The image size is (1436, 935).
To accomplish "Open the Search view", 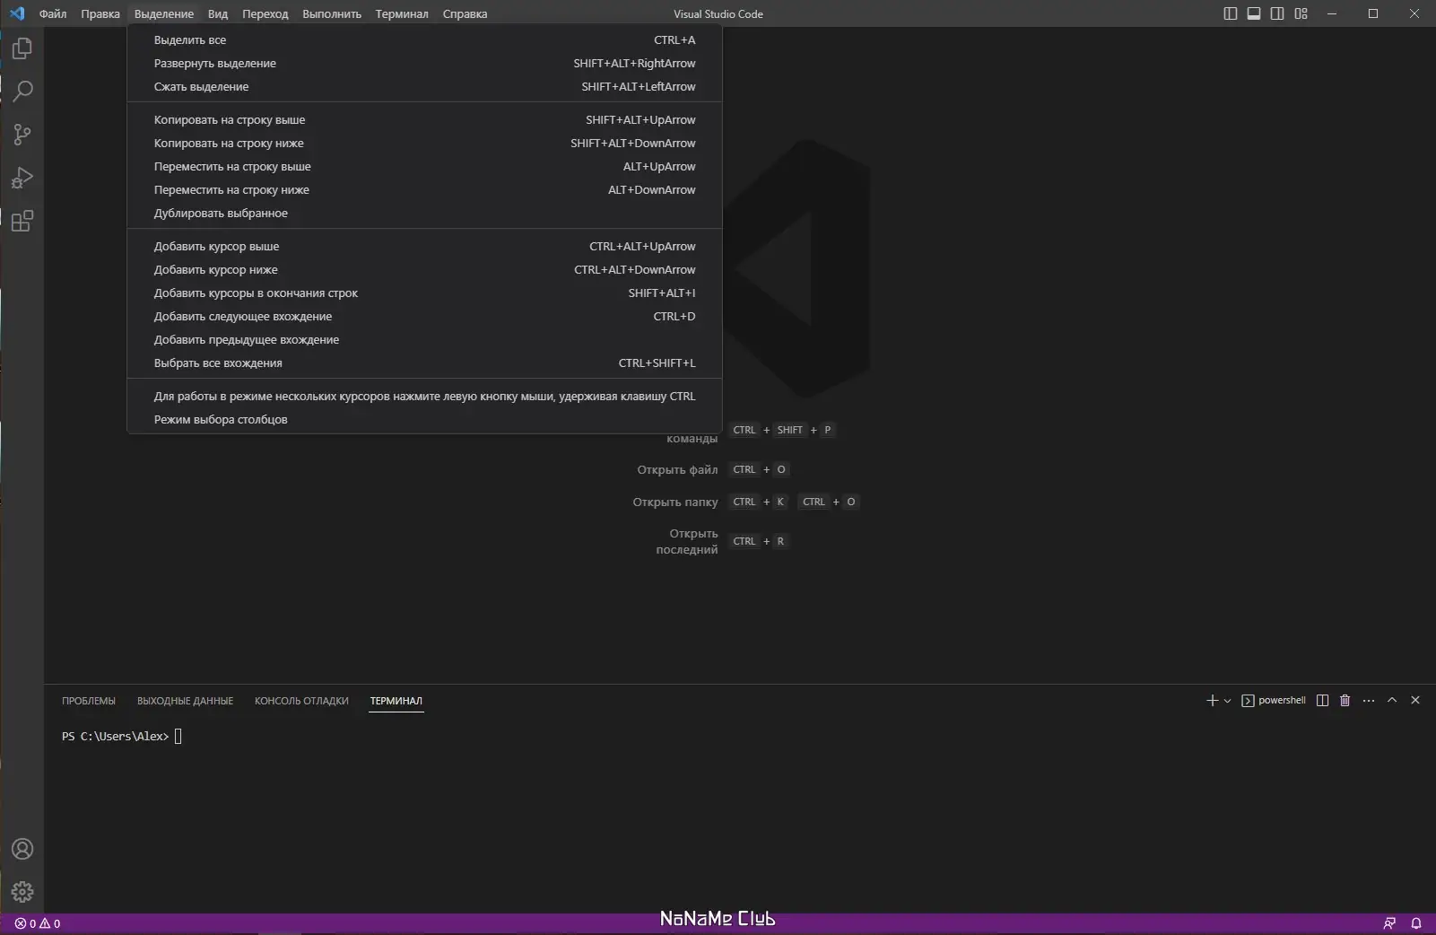I will click(x=22, y=92).
